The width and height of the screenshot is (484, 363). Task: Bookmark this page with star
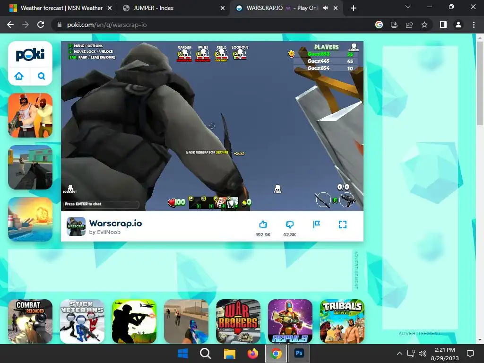[x=424, y=25]
